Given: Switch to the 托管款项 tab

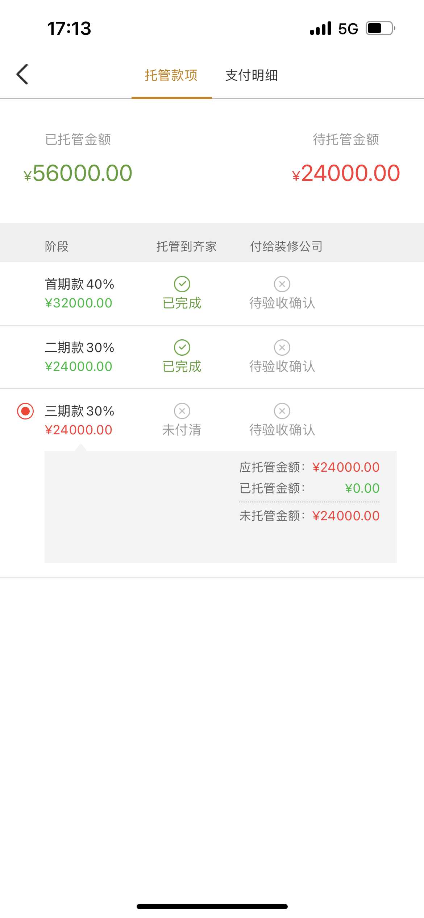Looking at the screenshot, I should (171, 75).
